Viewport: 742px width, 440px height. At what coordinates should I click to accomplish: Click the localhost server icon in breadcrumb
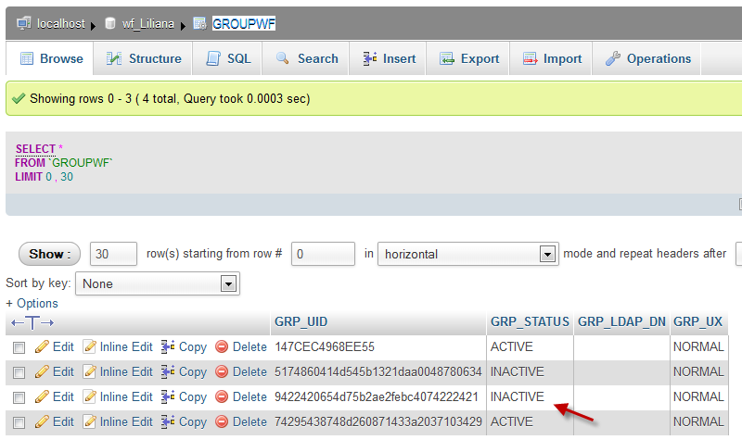pyautogui.click(x=23, y=23)
